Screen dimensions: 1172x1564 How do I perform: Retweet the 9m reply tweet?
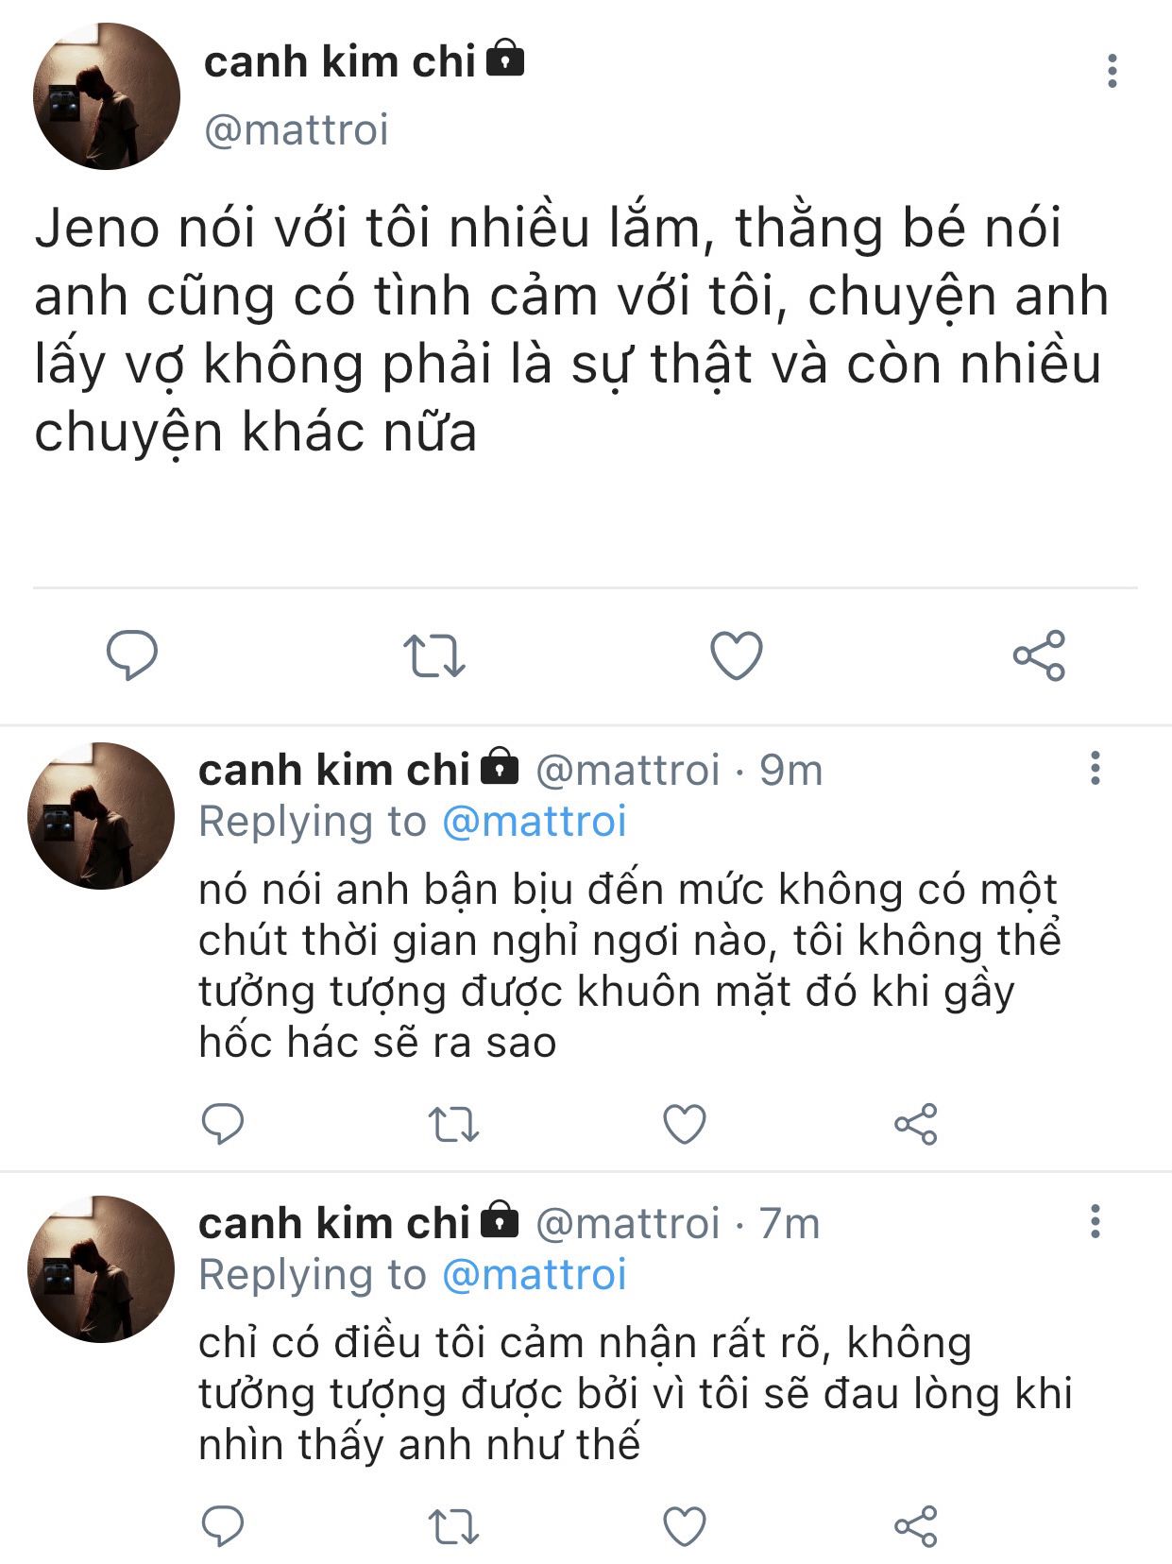453,1124
